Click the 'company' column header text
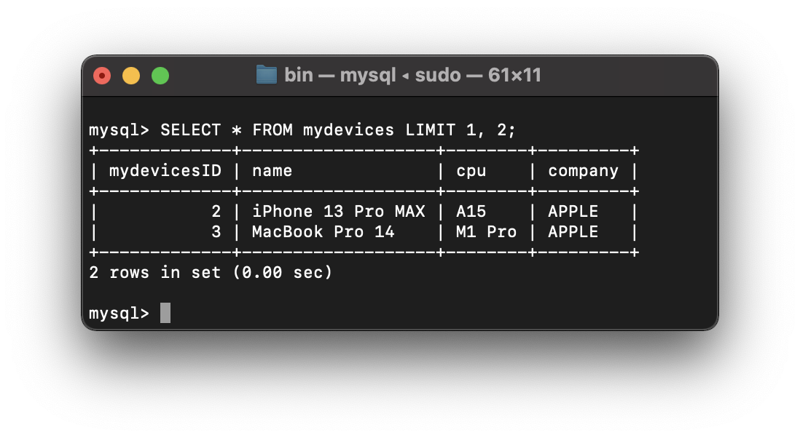 (x=583, y=172)
